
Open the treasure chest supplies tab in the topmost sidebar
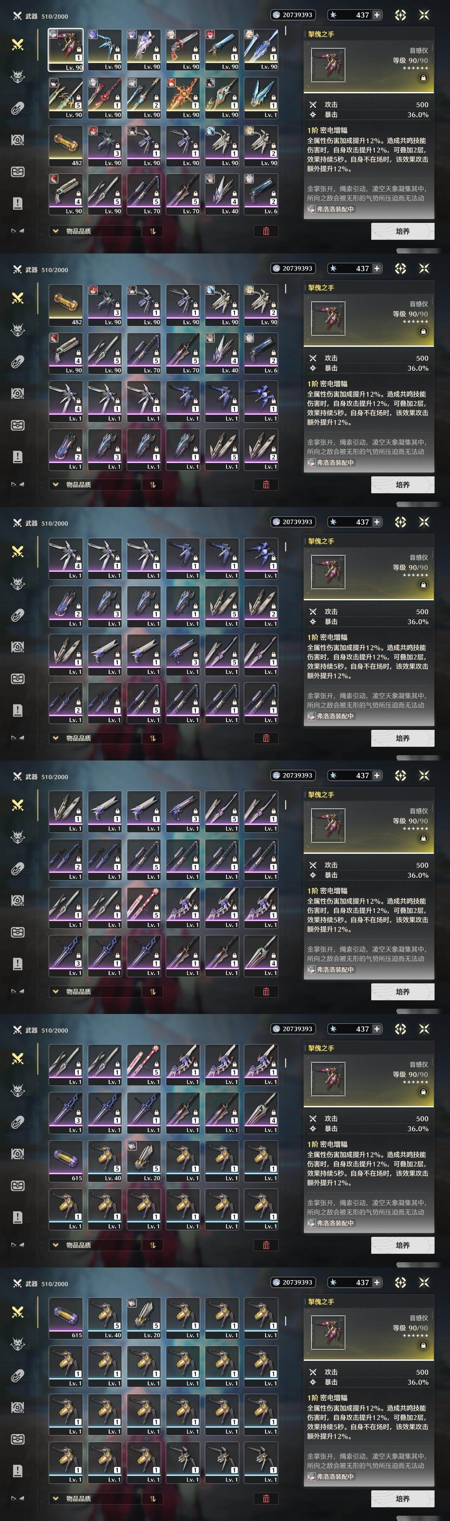pyautogui.click(x=18, y=171)
